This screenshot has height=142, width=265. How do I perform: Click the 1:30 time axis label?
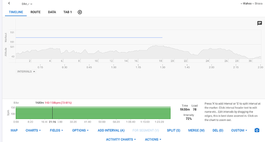pyautogui.click(x=162, y=67)
